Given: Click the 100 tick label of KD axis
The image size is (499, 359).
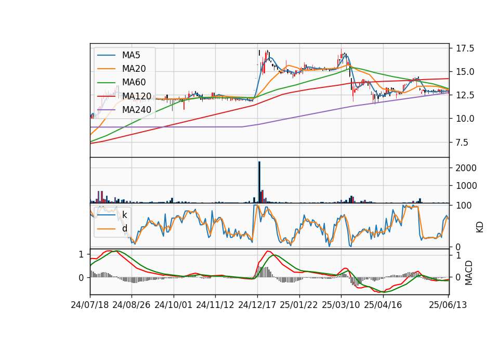Looking at the screenshot, I should (464, 206).
